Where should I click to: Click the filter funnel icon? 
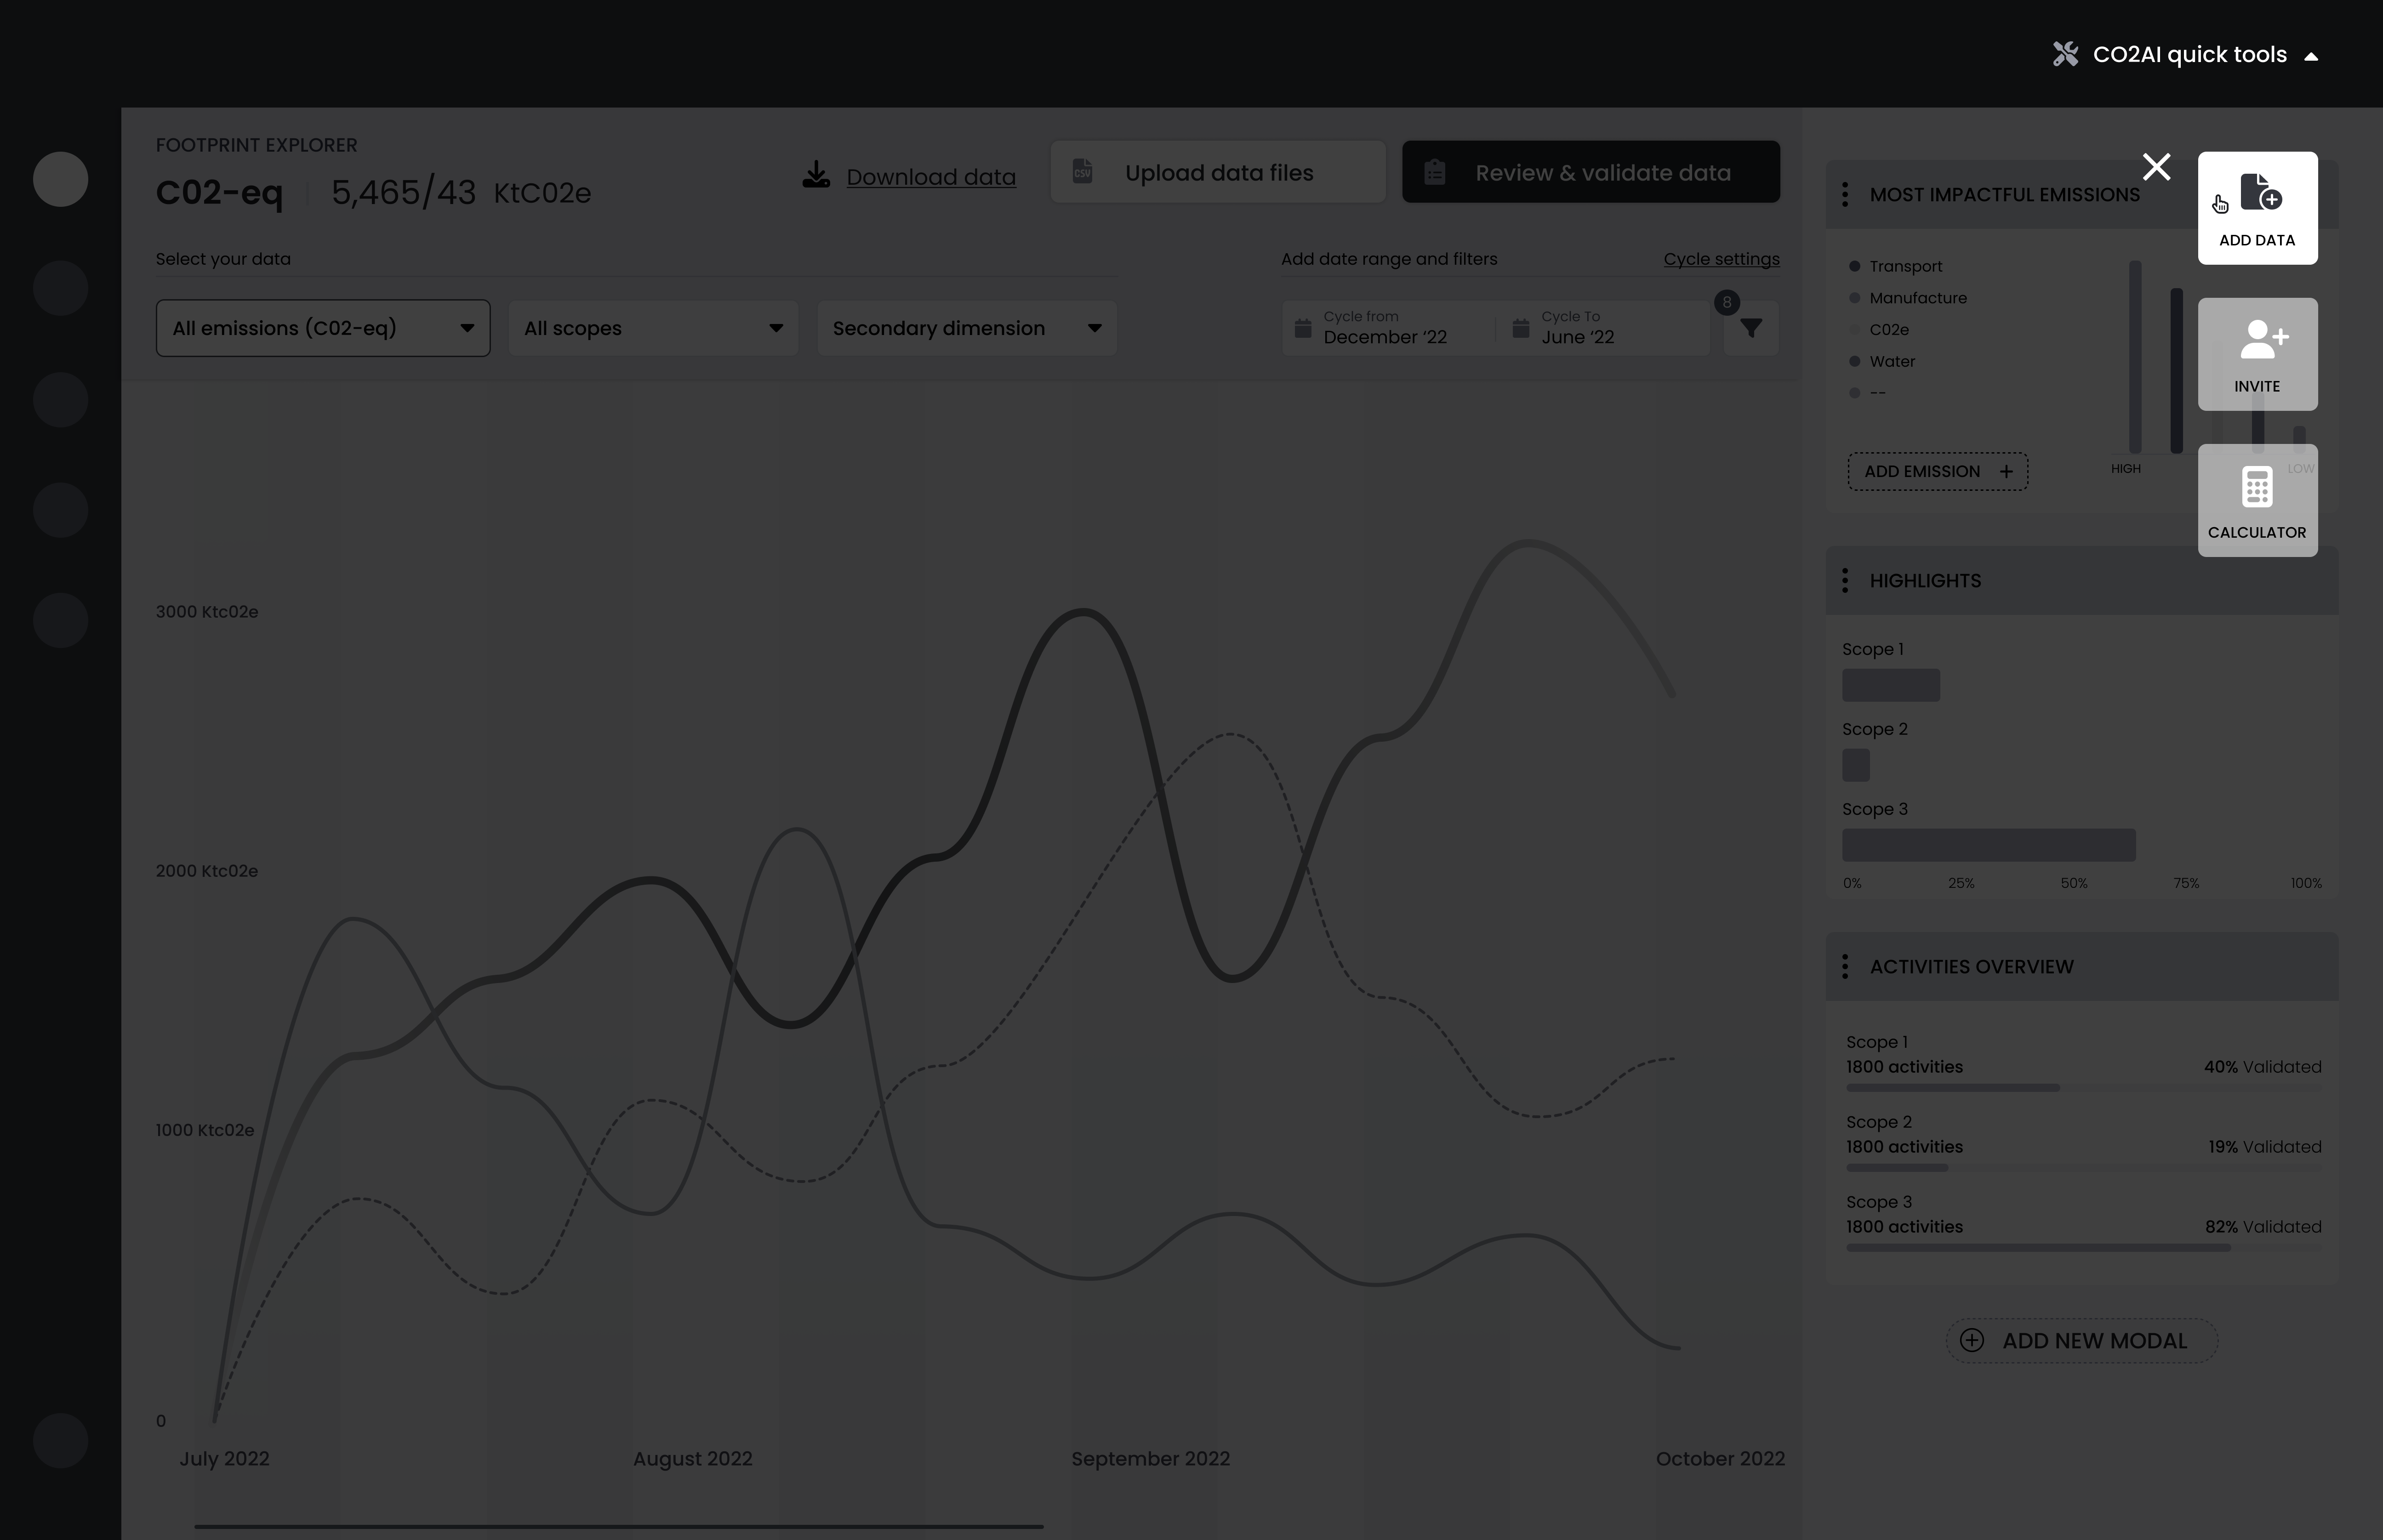1750,329
